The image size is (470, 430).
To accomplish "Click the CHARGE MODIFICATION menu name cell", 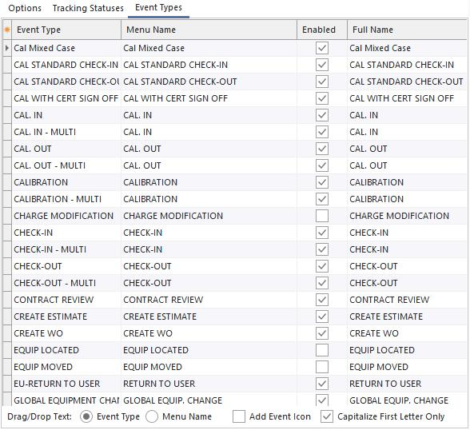I will 209,216.
